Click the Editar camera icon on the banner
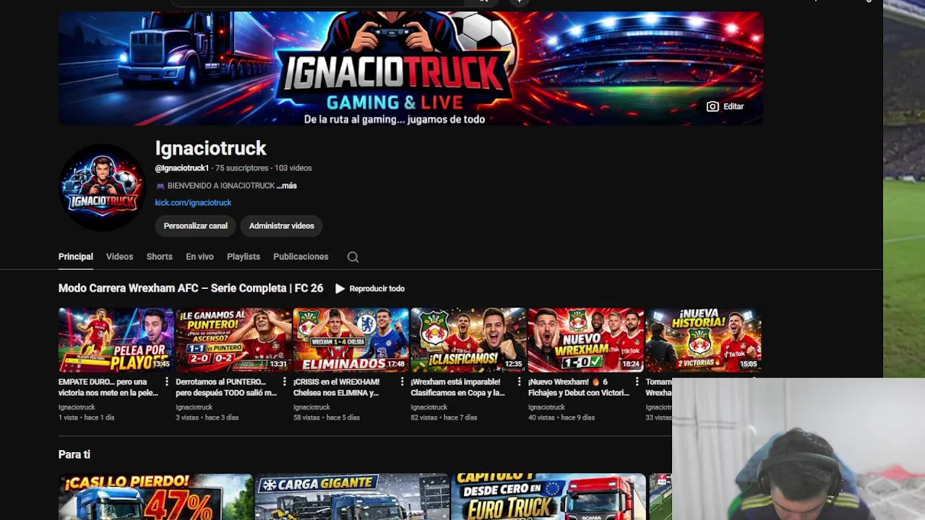This screenshot has width=925, height=520. 713,106
